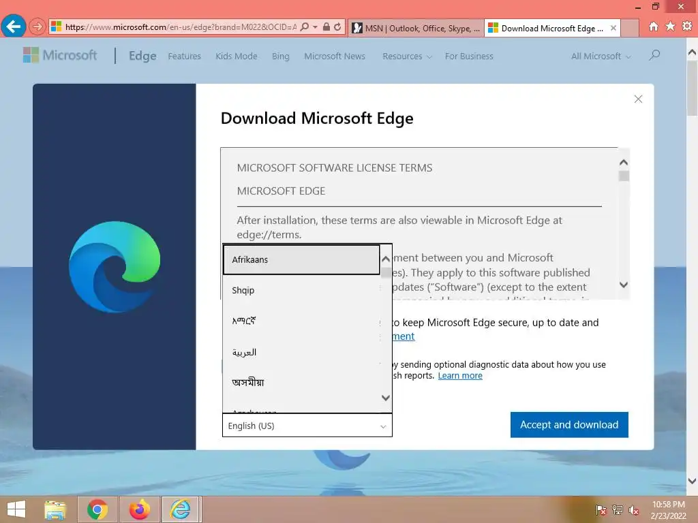This screenshot has height=523, width=698.
Task: Click the address bar URL field
Action: click(180, 27)
